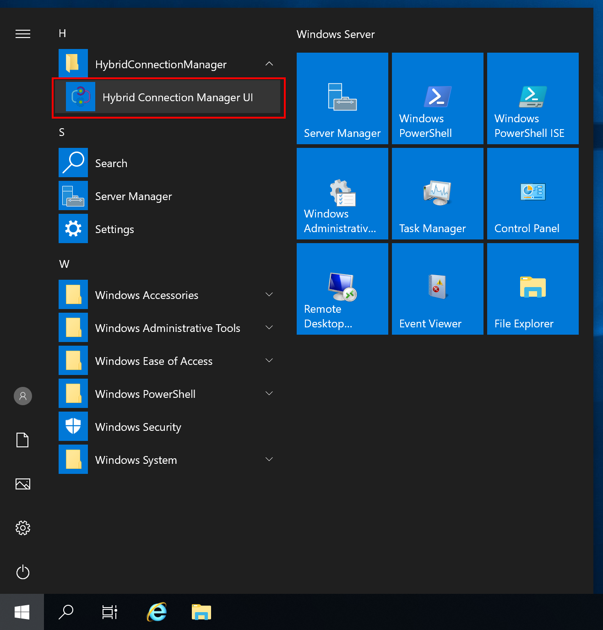Open Search from the app list
Image resolution: width=603 pixels, height=630 pixels.
pyautogui.click(x=168, y=163)
